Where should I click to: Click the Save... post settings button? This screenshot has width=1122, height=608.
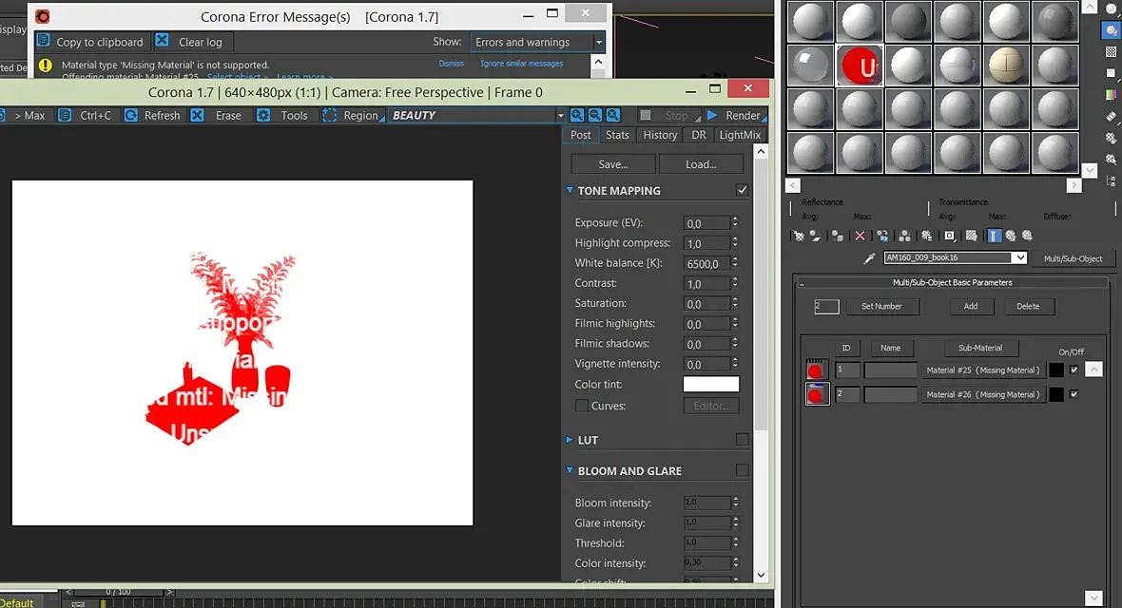tap(612, 163)
